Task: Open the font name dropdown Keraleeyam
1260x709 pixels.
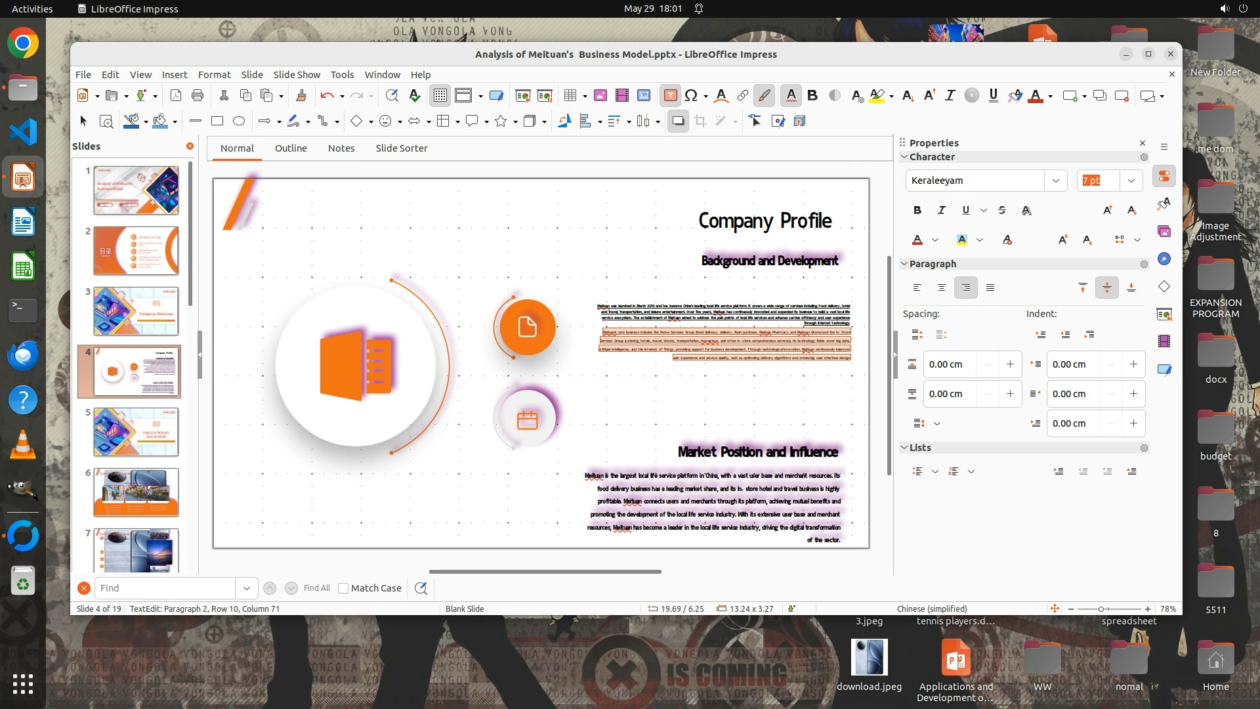Action: coord(1055,181)
